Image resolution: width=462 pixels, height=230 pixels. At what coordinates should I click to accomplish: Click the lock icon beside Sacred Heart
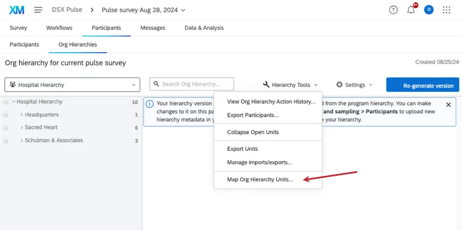pyautogui.click(x=6, y=127)
